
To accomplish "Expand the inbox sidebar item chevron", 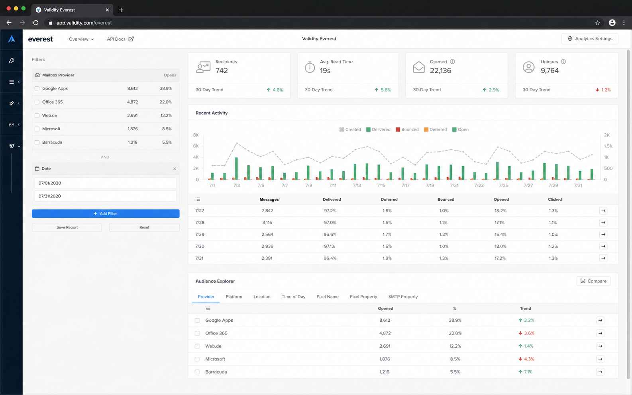I will click(x=19, y=125).
